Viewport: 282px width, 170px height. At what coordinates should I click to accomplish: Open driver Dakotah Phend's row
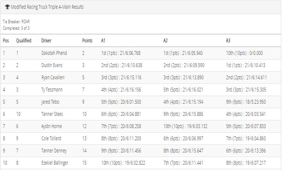[141, 53]
